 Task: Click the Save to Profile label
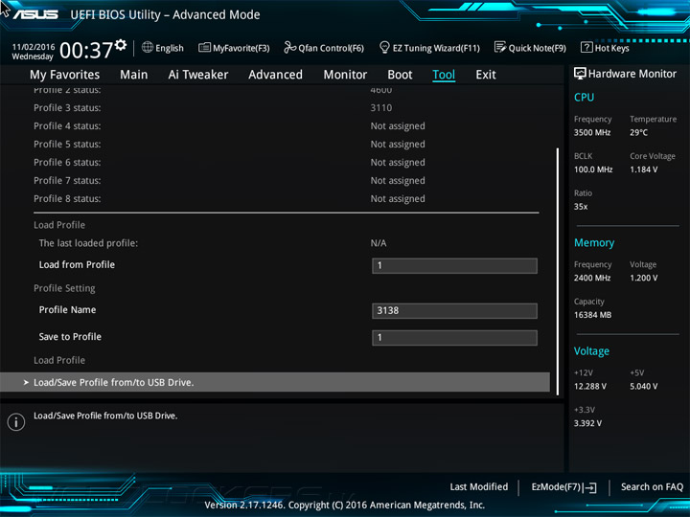70,337
